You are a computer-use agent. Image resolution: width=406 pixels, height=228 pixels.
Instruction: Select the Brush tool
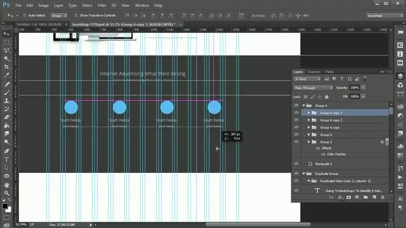(6, 92)
